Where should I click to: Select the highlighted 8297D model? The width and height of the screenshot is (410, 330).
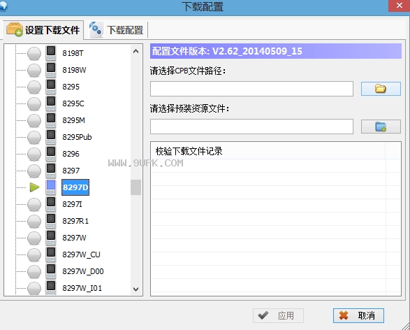pyautogui.click(x=75, y=187)
